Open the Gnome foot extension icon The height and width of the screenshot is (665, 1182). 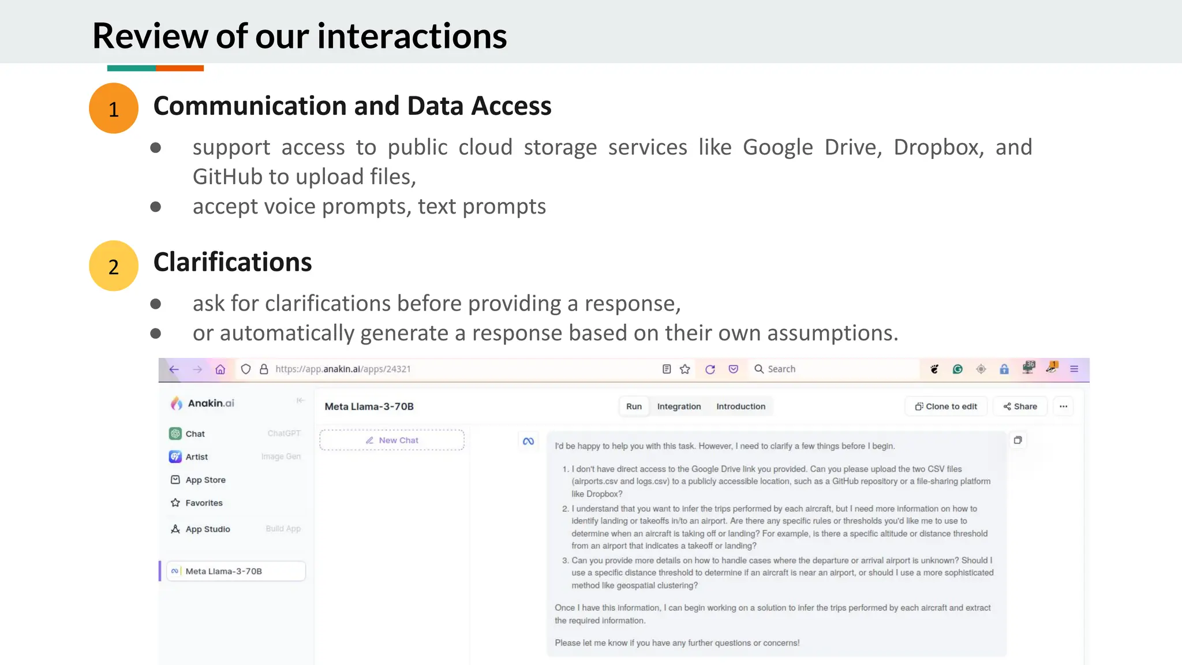tap(934, 369)
